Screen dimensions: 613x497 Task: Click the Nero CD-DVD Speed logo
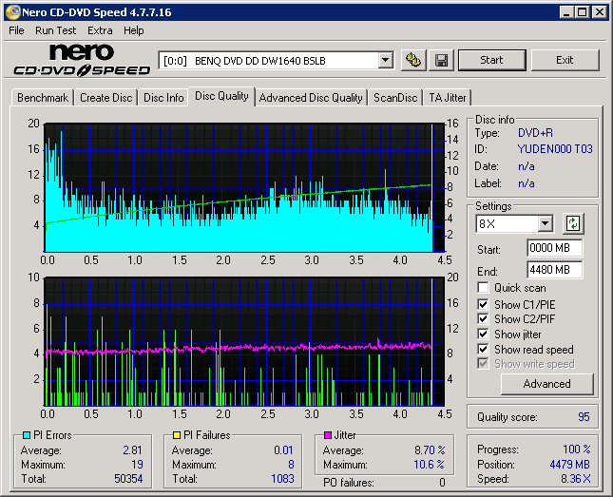pyautogui.click(x=82, y=60)
